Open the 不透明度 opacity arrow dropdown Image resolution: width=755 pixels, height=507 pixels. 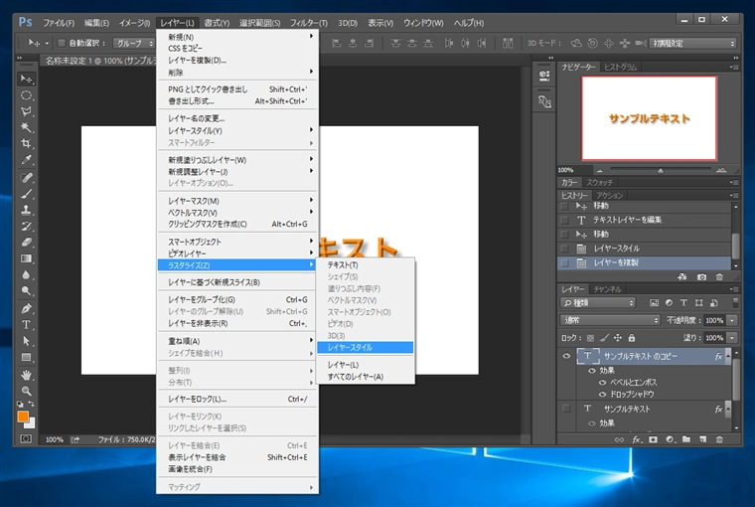[x=732, y=320]
